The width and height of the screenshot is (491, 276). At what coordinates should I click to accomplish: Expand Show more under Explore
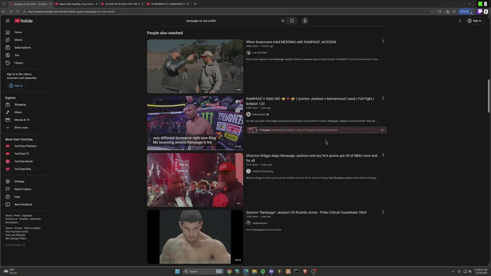pyautogui.click(x=21, y=128)
